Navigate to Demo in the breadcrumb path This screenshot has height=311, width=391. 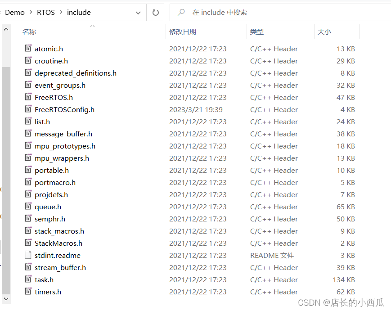(x=15, y=12)
